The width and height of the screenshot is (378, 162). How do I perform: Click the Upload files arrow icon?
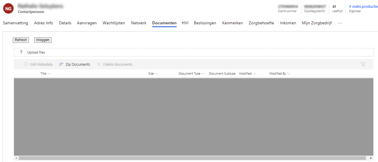click(x=21, y=52)
